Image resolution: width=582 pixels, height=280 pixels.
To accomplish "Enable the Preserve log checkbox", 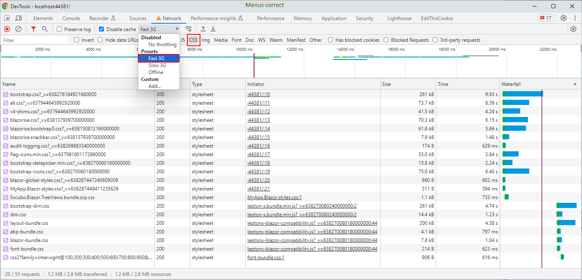I will 60,29.
